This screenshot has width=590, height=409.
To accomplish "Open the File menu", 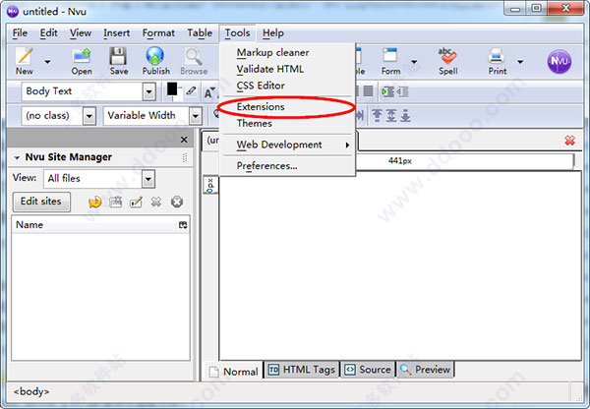I will [20, 33].
